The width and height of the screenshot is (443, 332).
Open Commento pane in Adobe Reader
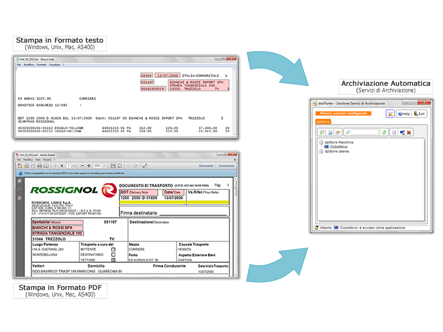(x=226, y=165)
